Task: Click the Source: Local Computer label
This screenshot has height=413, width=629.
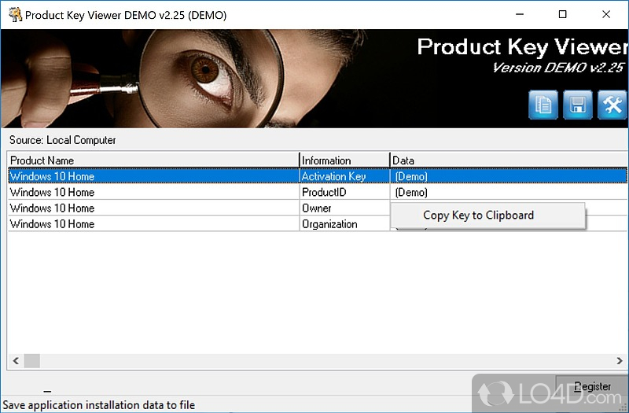Action: (63, 140)
